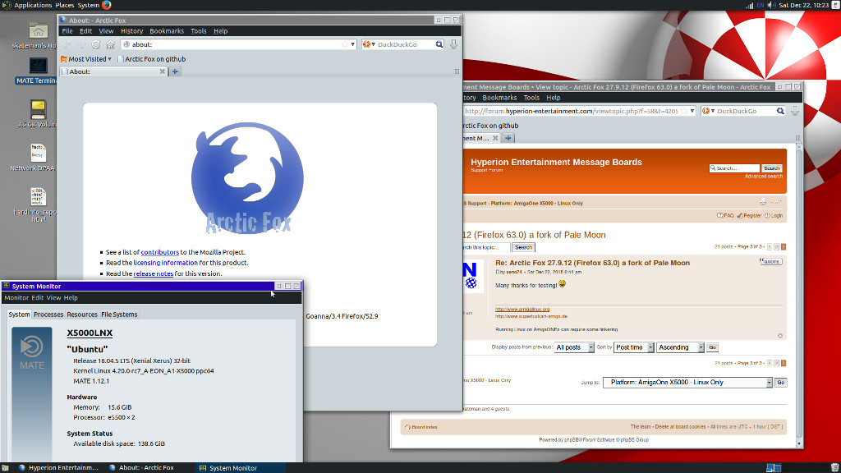Open new tab plus in Hyperion window
The height and width of the screenshot is (473, 841).
click(x=508, y=138)
